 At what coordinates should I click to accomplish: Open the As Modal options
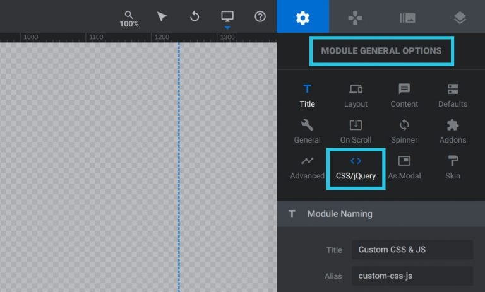point(404,168)
